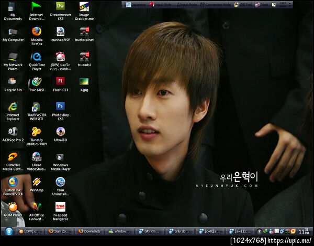The width and height of the screenshot is (314, 246).
Task: Launch Ulead VideoStudio shortcut
Action: [x=37, y=162]
